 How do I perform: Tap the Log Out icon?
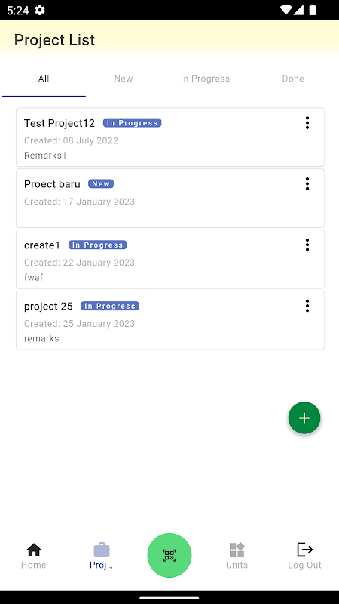point(305,550)
